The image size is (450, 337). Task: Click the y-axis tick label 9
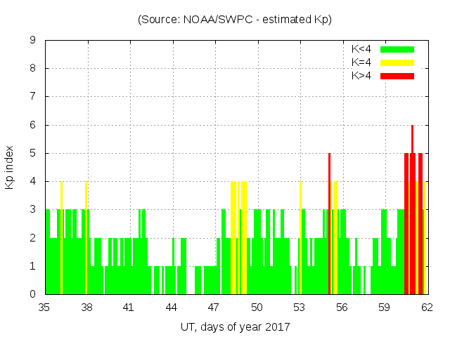pos(32,40)
